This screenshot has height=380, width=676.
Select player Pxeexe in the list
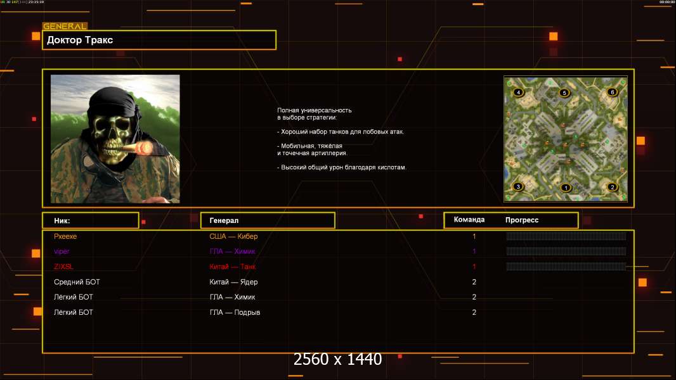(65, 236)
